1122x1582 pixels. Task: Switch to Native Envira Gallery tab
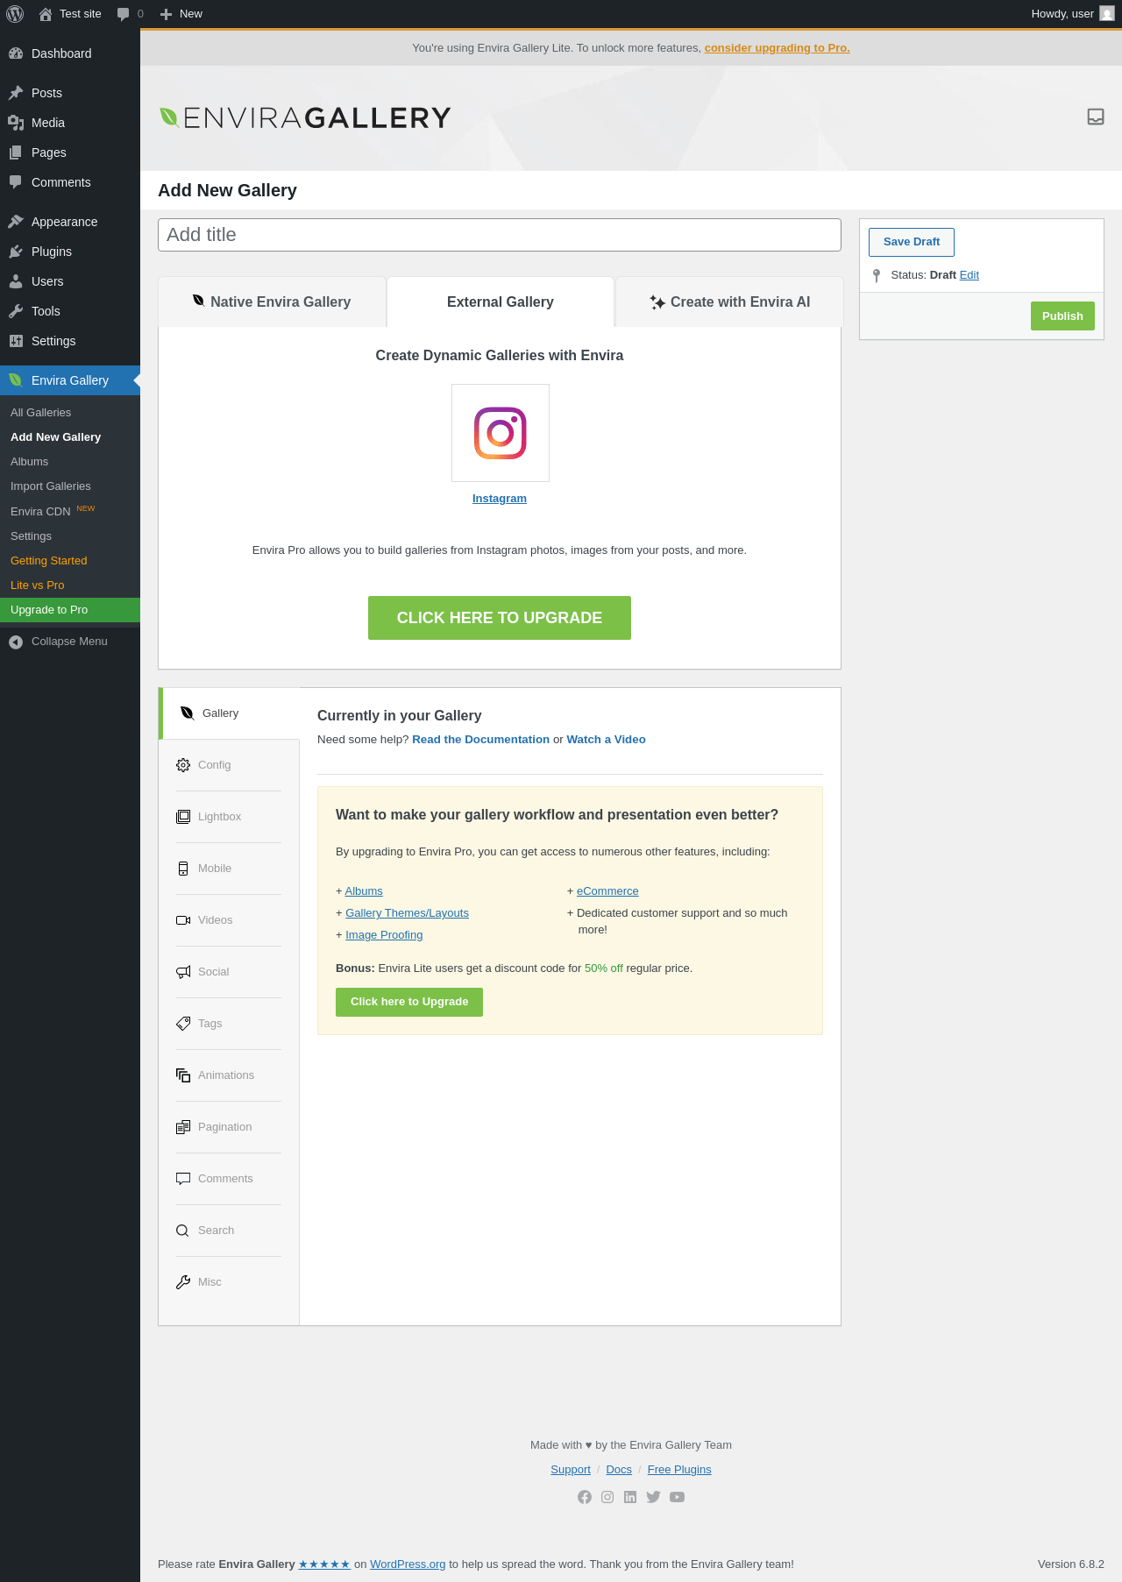272,302
